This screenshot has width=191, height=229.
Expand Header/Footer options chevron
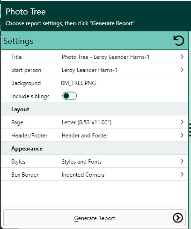pyautogui.click(x=182, y=135)
